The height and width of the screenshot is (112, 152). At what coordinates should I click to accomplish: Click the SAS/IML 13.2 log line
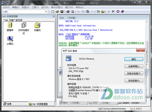pos(72,21)
